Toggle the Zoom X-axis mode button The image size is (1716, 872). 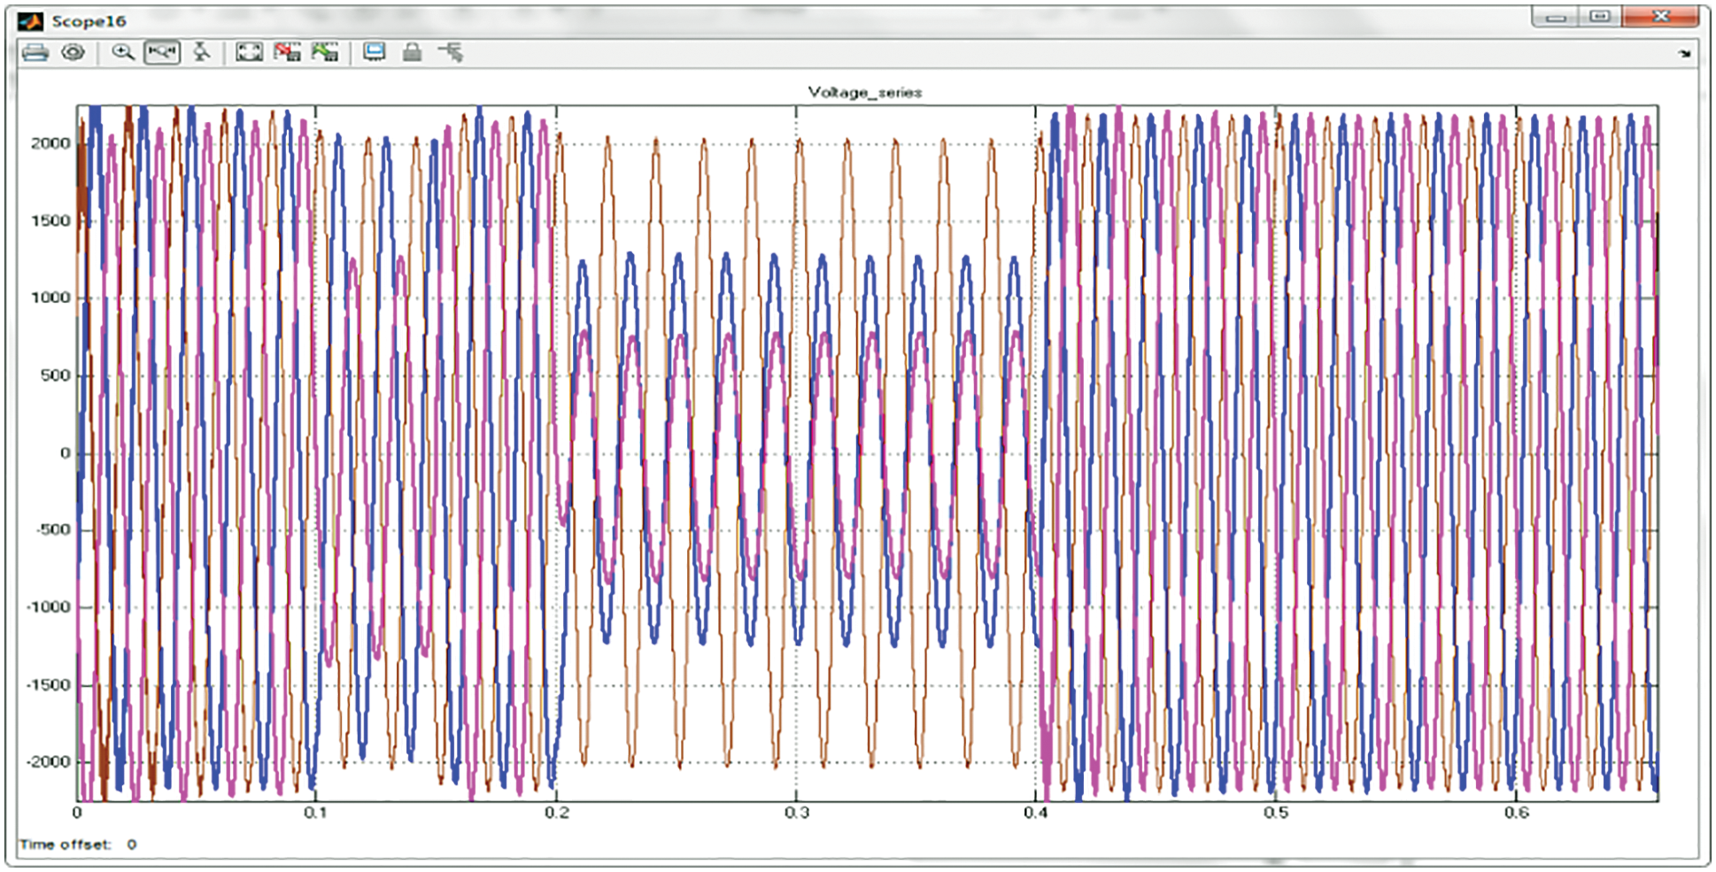162,53
